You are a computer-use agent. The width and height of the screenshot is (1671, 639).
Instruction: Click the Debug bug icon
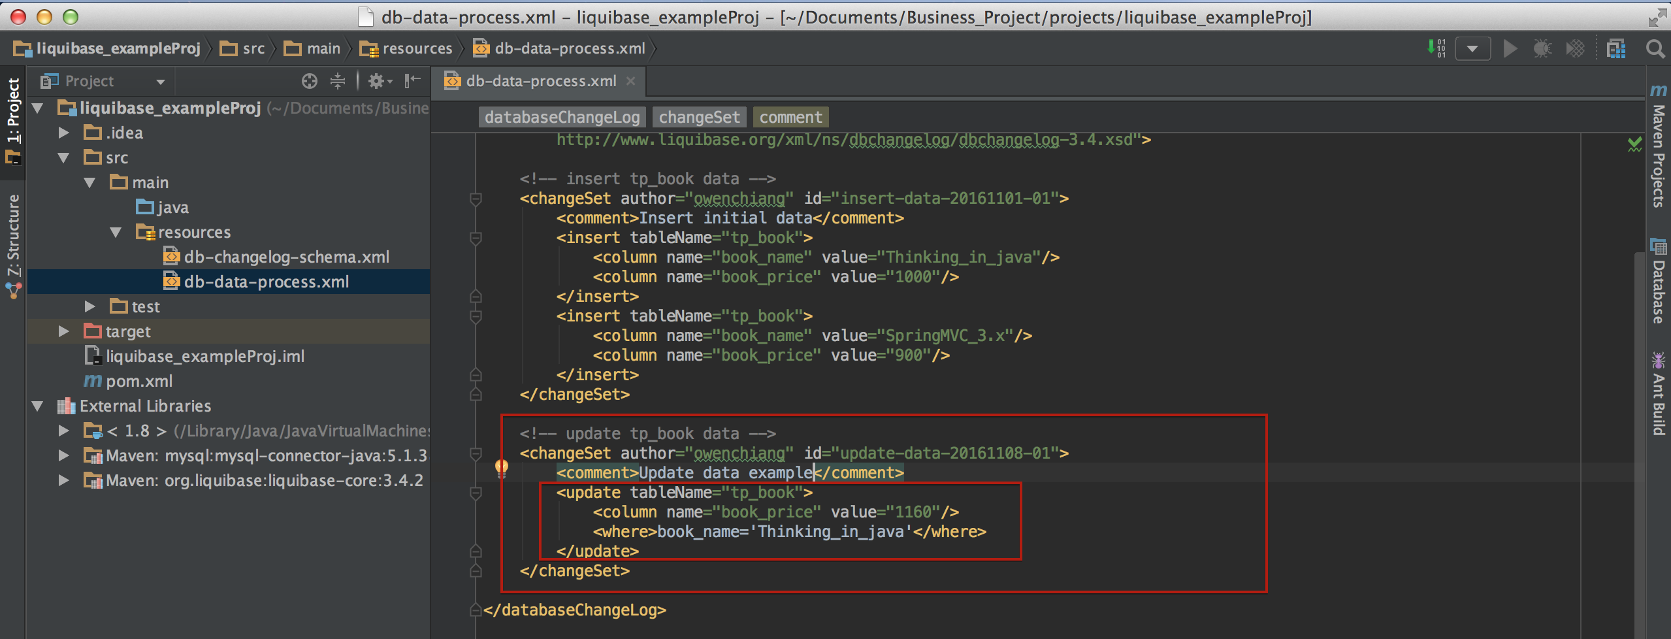tap(1542, 48)
